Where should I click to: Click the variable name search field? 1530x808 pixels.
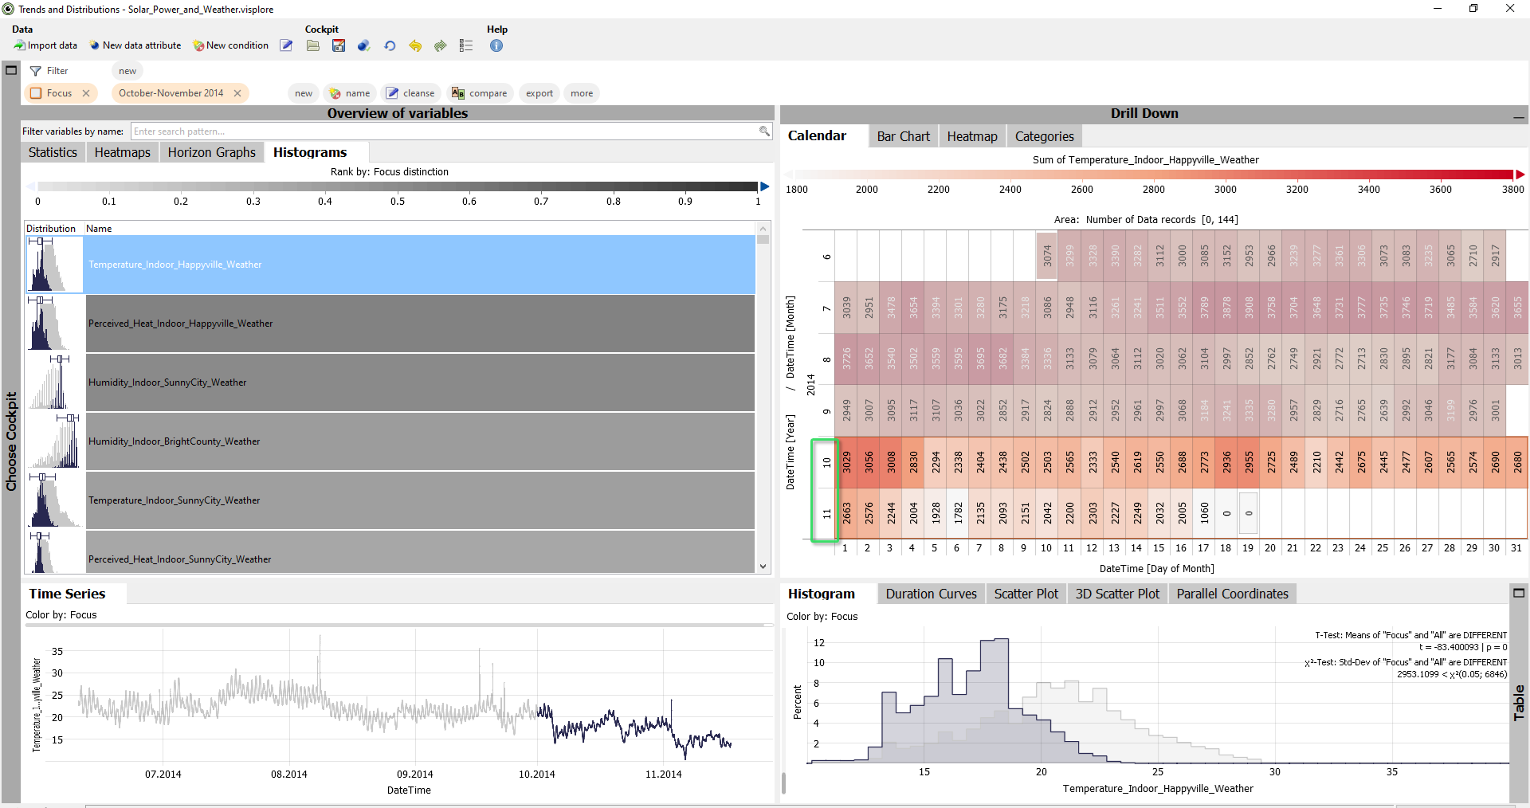tap(445, 131)
